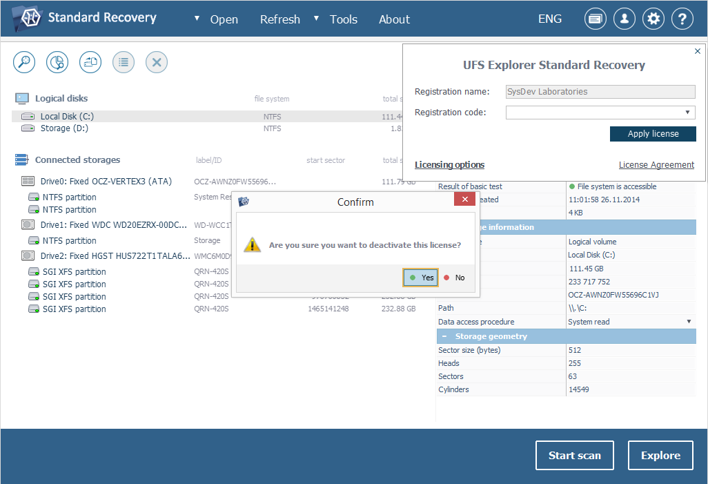Open the Tools menu
708x484 pixels.
344,19
